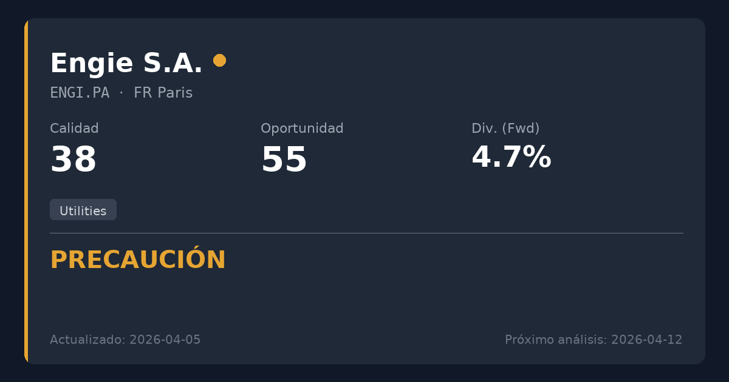Viewport: 729px width, 382px height.
Task: Click the Engie S.A. company title
Action: point(126,64)
